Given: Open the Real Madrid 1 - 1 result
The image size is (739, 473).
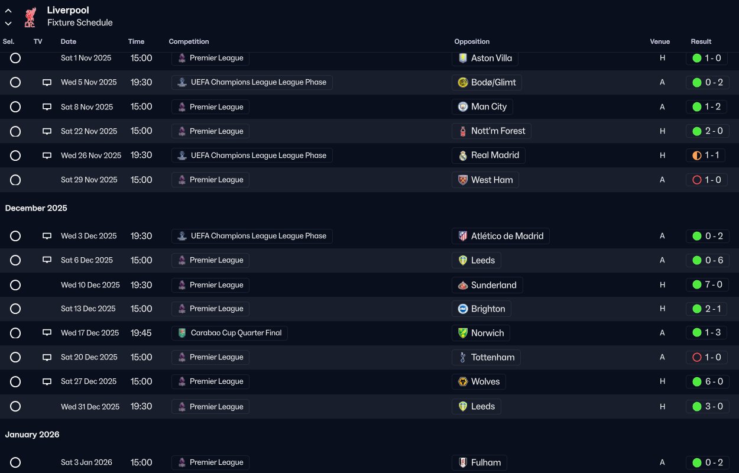Looking at the screenshot, I should 706,155.
